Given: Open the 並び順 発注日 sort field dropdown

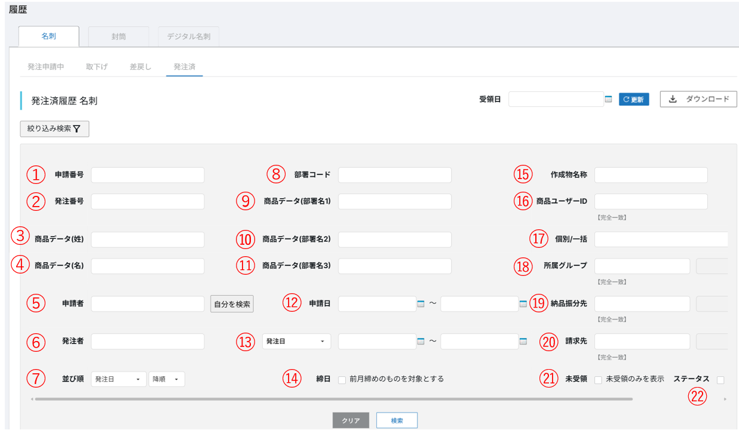Looking at the screenshot, I should [118, 379].
